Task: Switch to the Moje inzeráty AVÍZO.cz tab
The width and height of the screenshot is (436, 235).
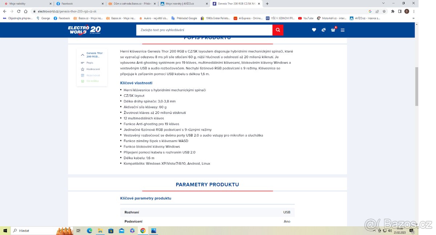Action: tap(179, 4)
